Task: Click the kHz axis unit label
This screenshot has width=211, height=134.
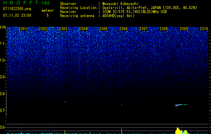Action: pyautogui.click(x=3, y=27)
